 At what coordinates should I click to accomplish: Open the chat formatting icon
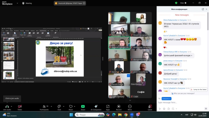click(x=160, y=109)
